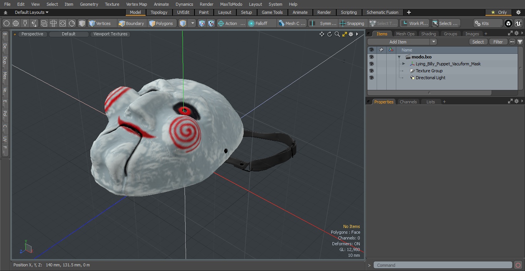Click the square-with-circle tool icon

click(x=63, y=23)
